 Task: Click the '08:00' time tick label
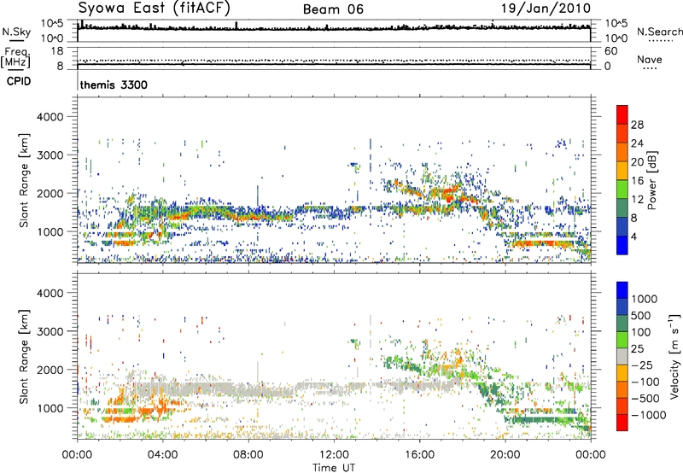pos(248,455)
